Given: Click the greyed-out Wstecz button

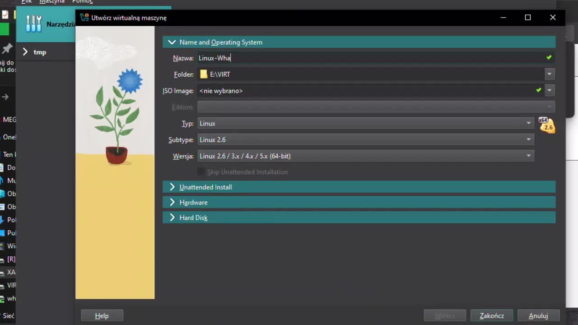Looking at the screenshot, I should (445, 316).
